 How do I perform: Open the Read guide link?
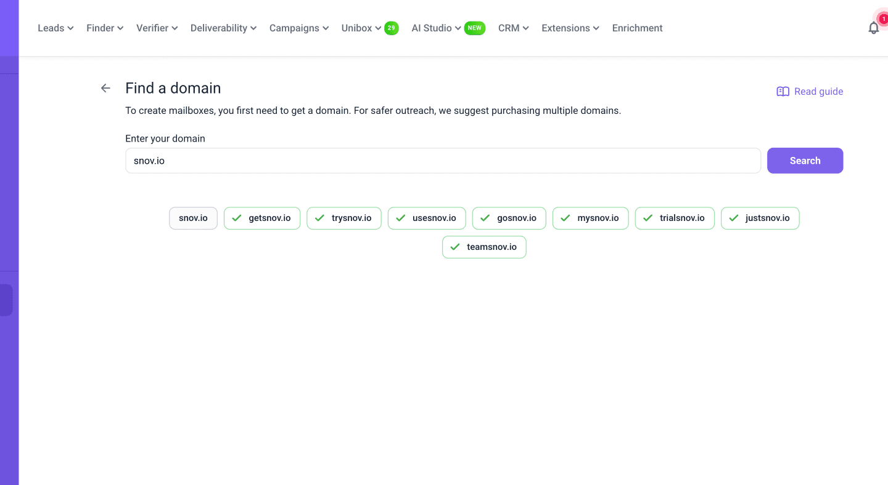[818, 92]
